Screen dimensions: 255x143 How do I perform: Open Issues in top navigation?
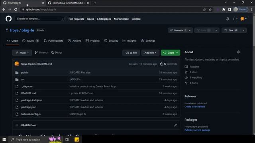click(90, 19)
